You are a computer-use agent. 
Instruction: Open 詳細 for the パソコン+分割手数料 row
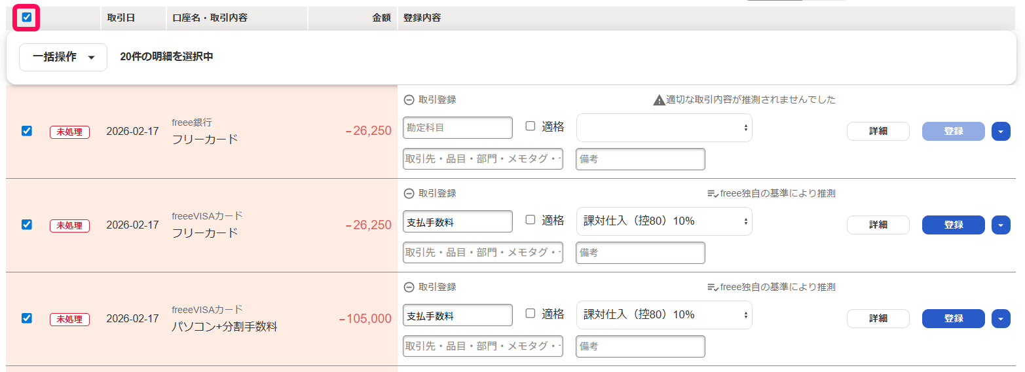pos(878,318)
